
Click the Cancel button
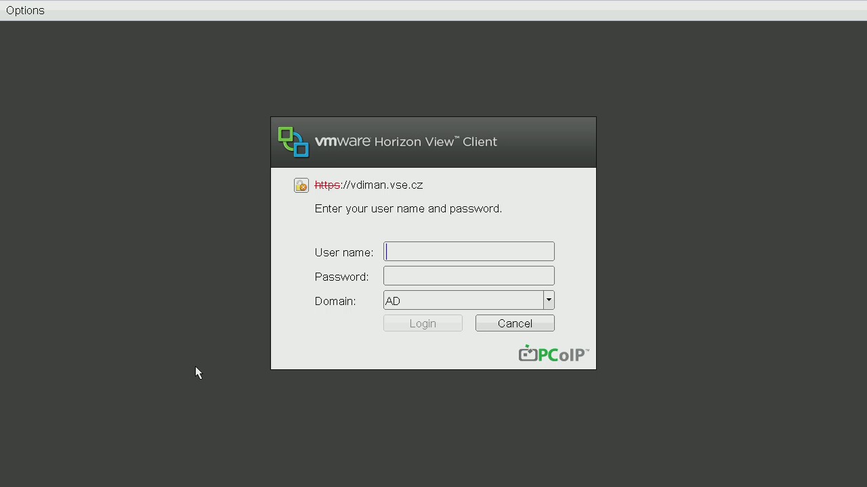point(515,323)
